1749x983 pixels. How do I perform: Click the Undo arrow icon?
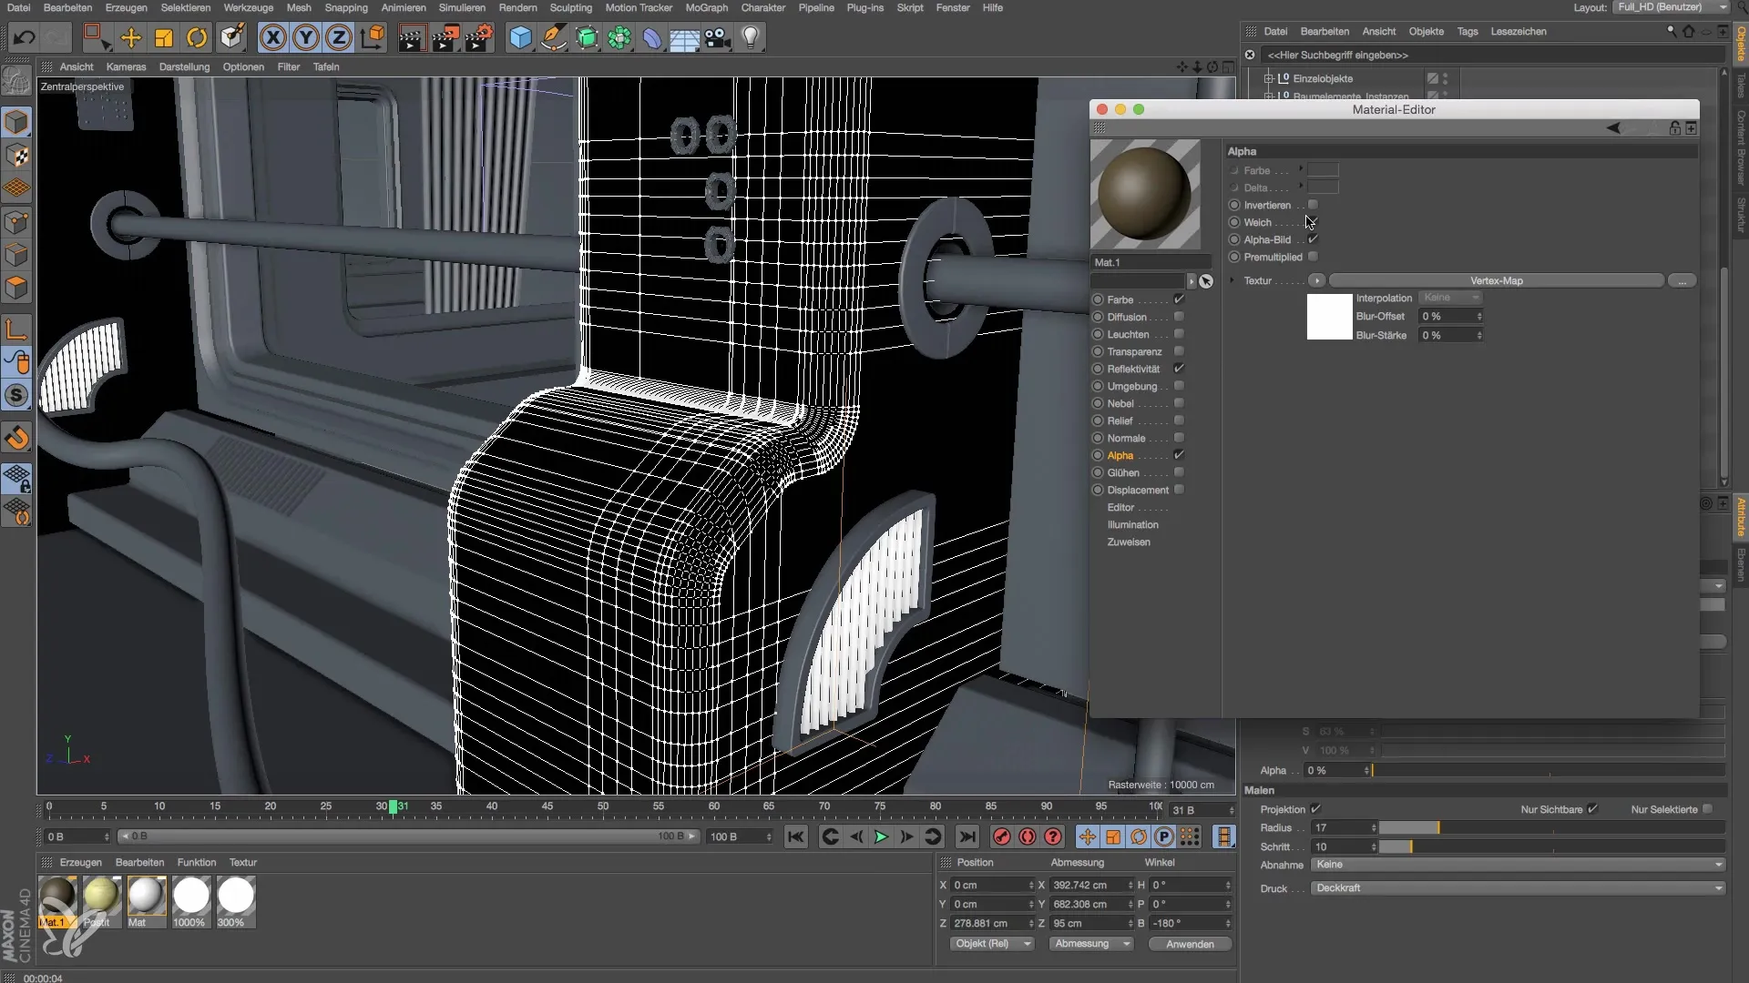pyautogui.click(x=25, y=37)
